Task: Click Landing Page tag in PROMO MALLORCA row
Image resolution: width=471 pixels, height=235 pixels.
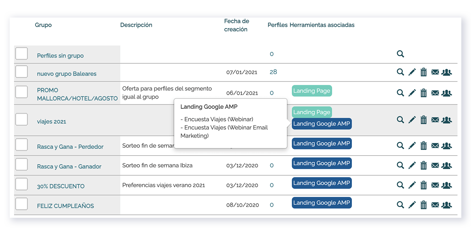Action: (312, 91)
